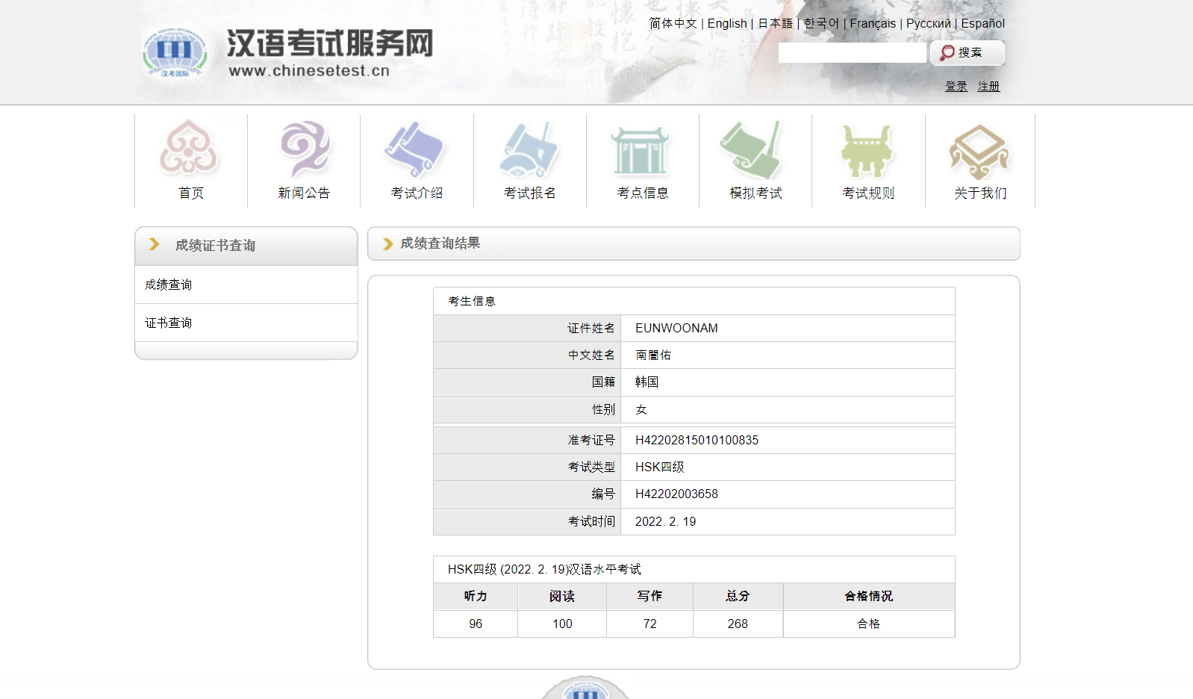1193x699 pixels.
Task: Click the 听力 column header
Action: coord(476,596)
